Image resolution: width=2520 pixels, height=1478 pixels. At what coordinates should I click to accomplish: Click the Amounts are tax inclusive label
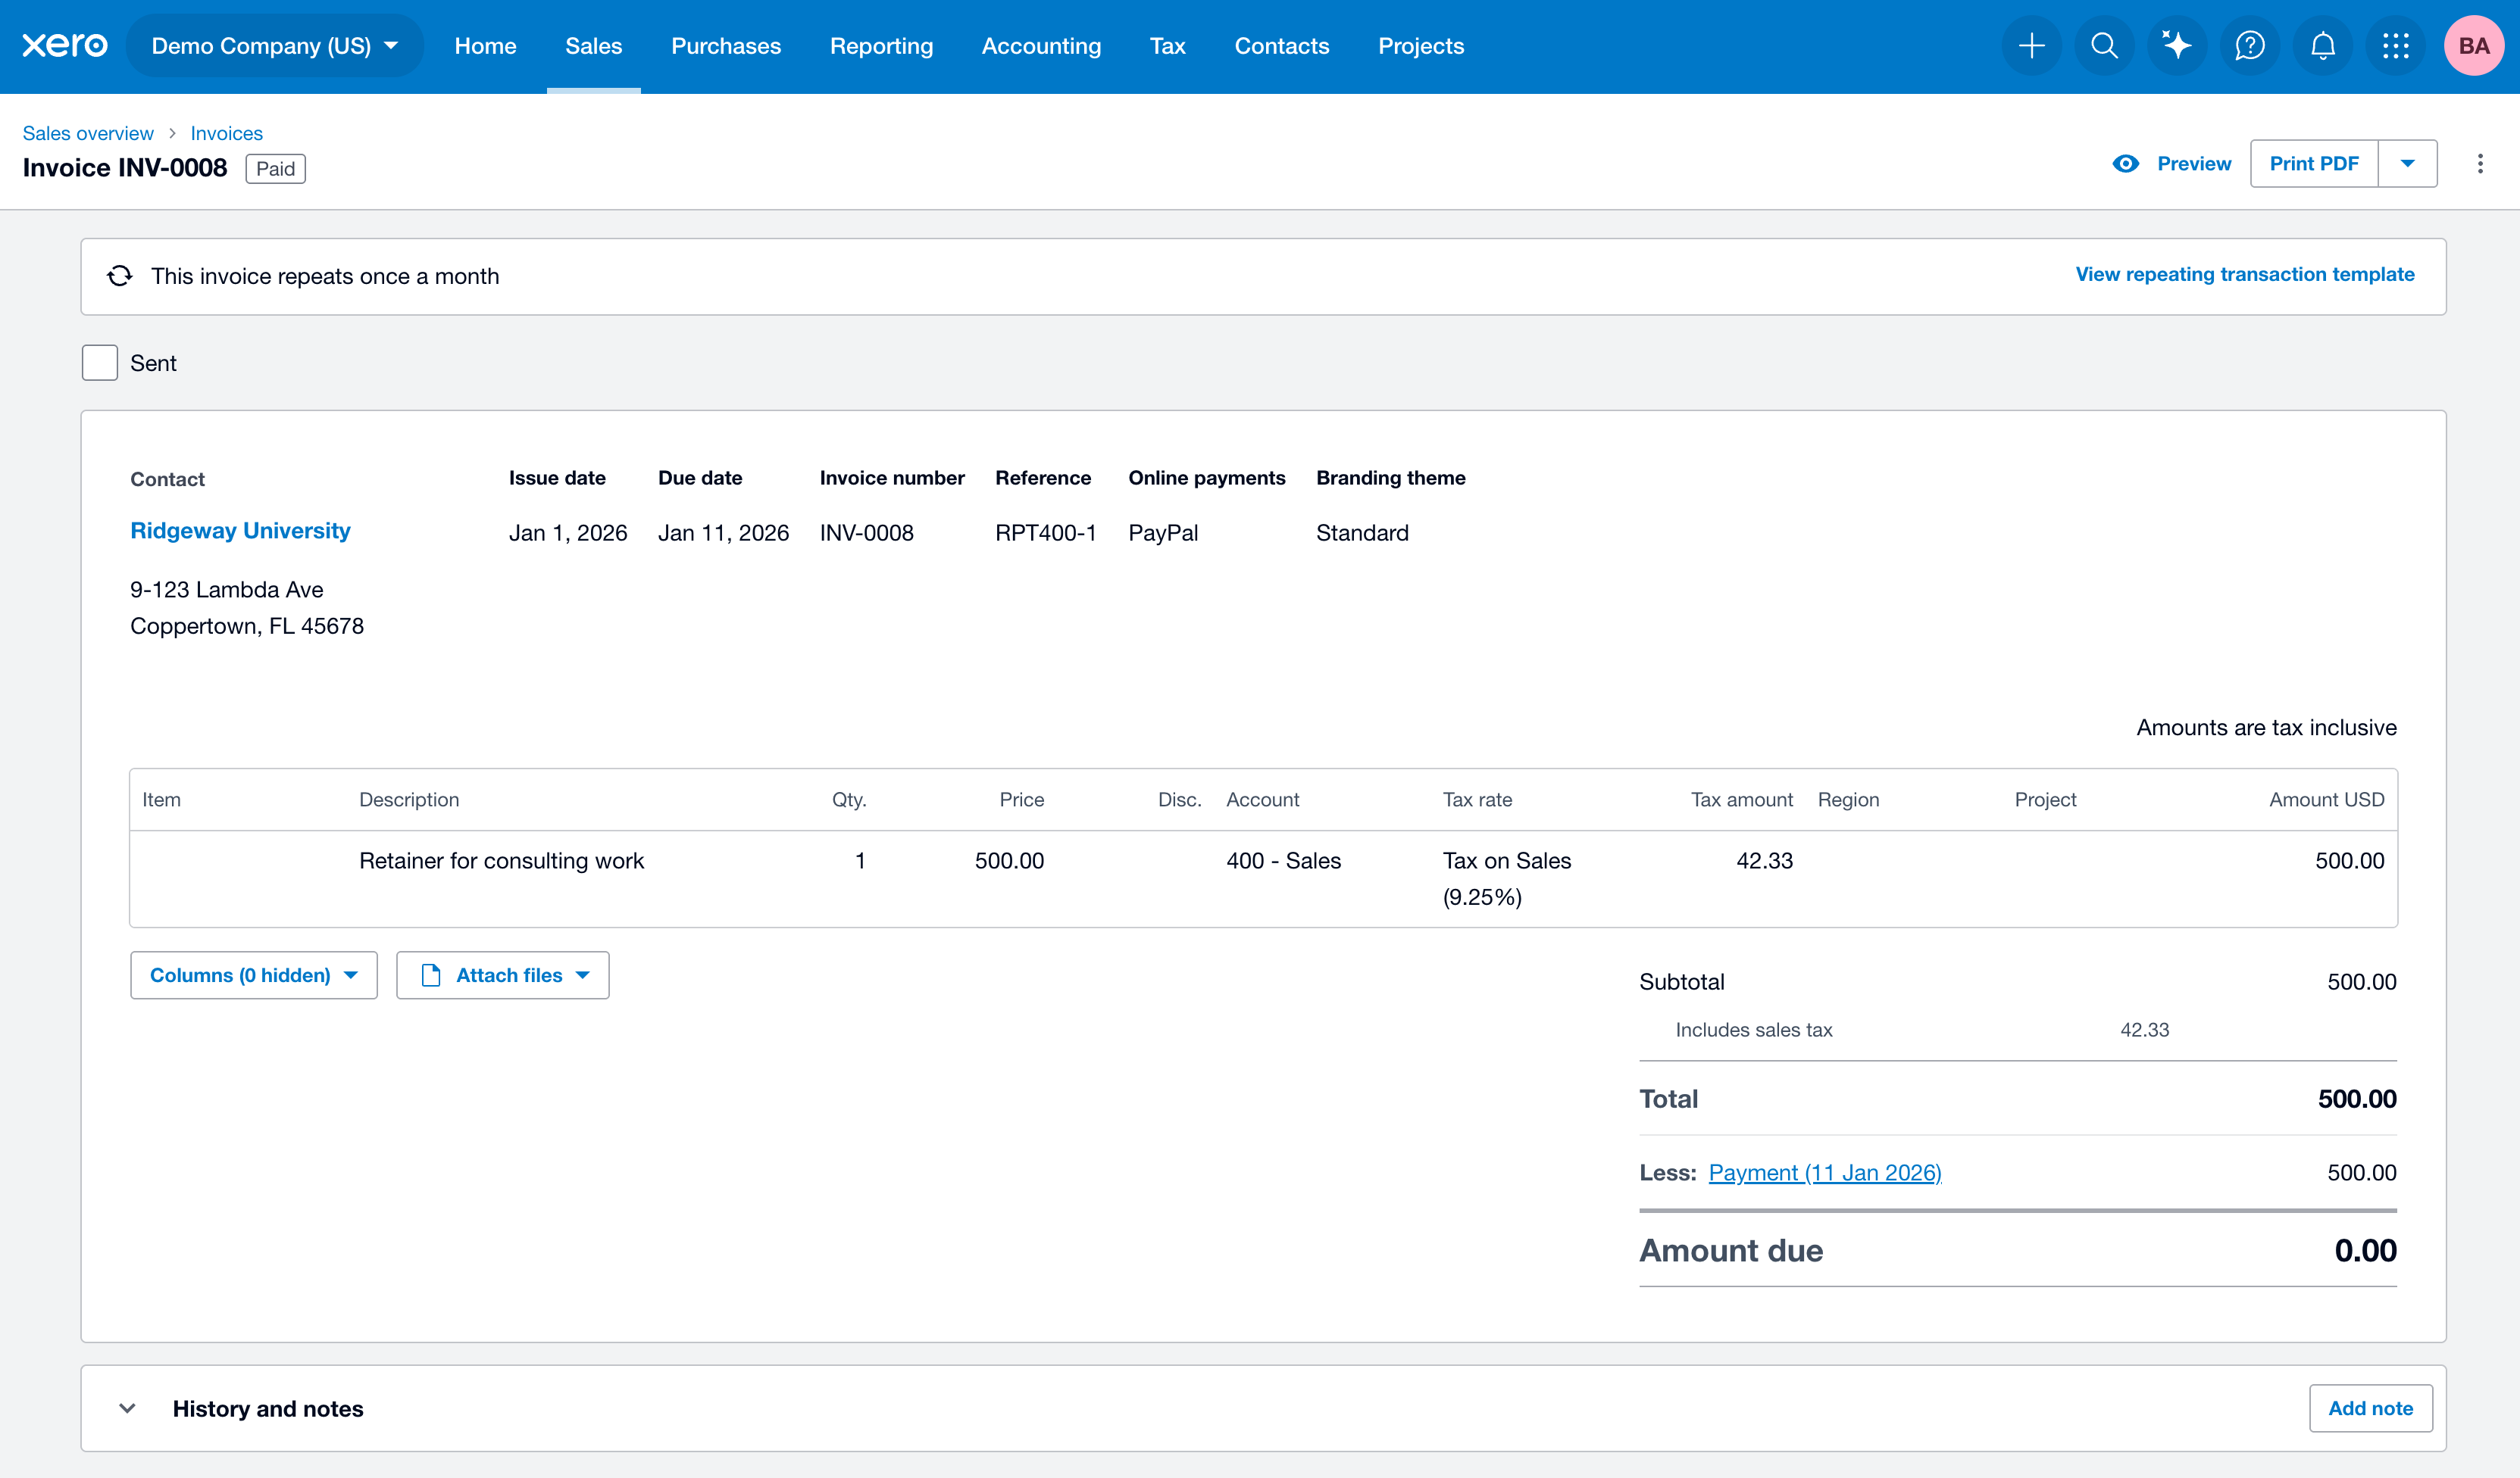2267,728
